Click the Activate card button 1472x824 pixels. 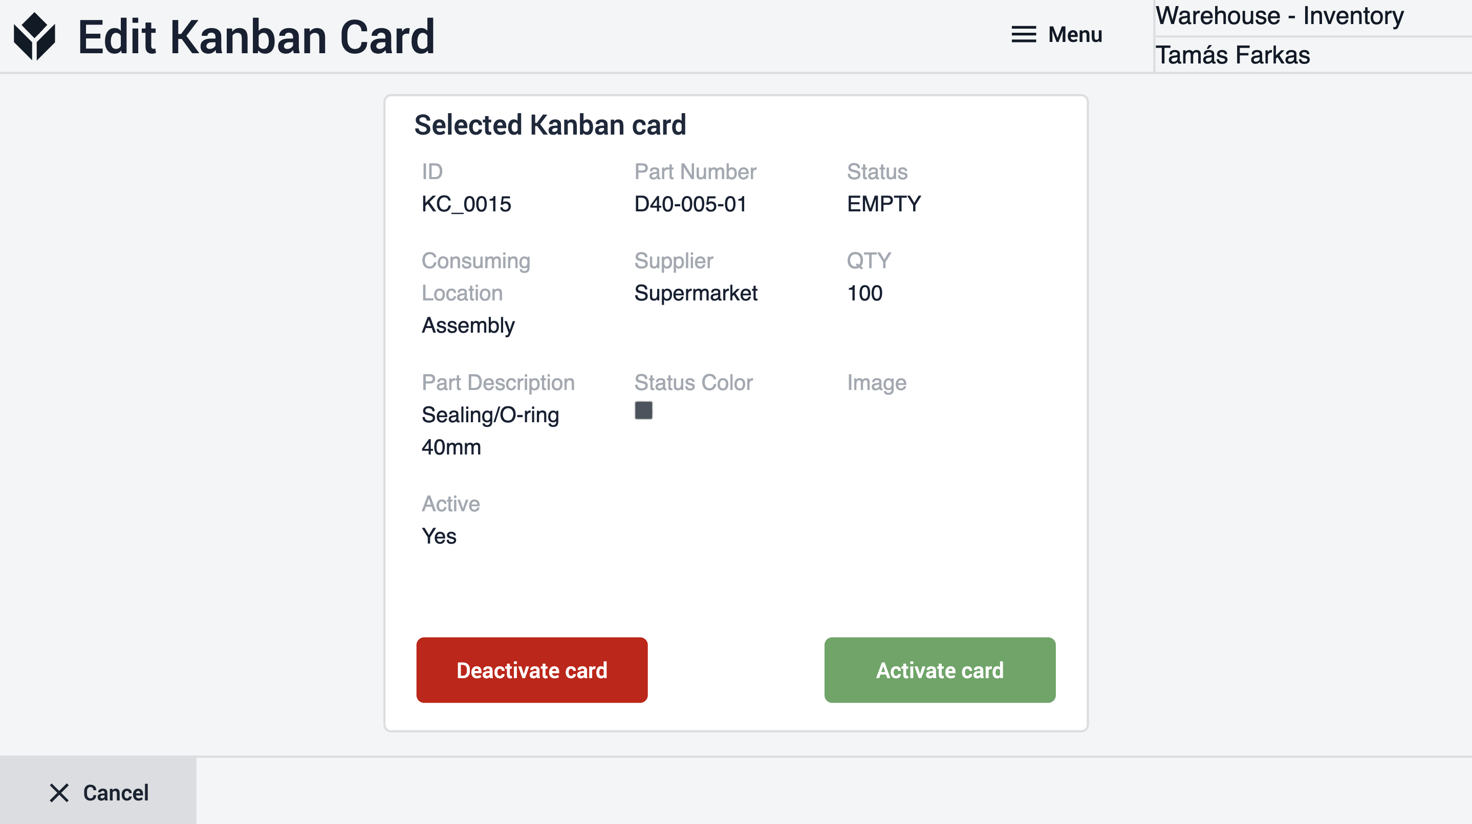pyautogui.click(x=939, y=670)
